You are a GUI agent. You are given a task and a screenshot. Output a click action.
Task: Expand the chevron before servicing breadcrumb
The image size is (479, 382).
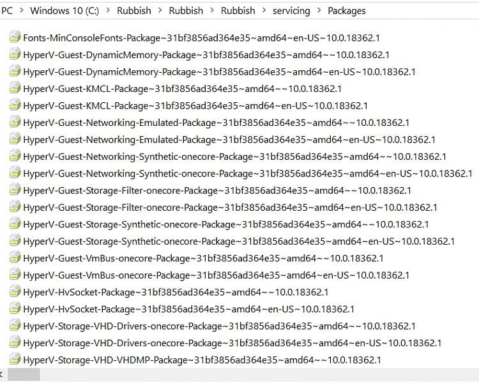(264, 10)
